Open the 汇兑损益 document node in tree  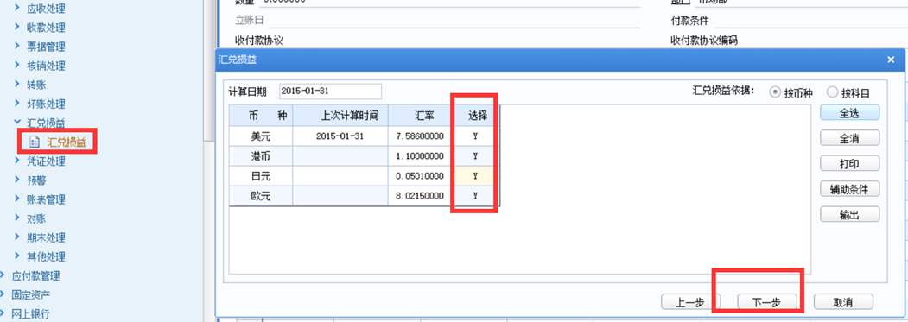point(66,142)
